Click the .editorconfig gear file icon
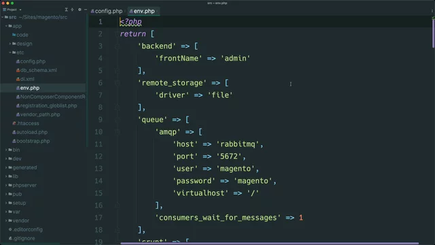The image size is (435, 245). [10, 230]
